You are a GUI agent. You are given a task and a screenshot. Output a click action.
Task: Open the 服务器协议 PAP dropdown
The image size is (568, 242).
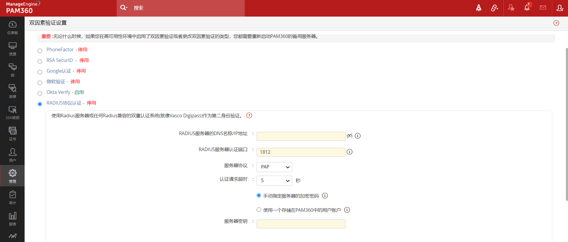[x=274, y=167]
